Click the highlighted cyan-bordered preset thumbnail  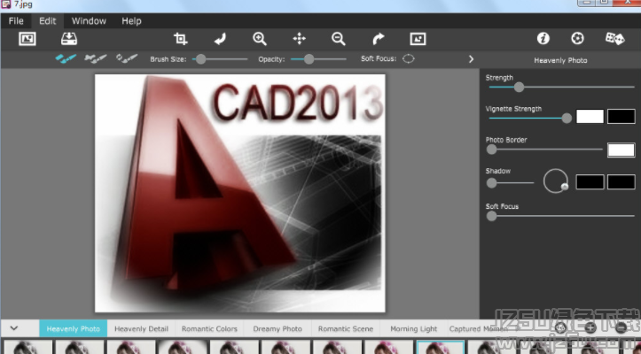pyautogui.click(x=441, y=347)
